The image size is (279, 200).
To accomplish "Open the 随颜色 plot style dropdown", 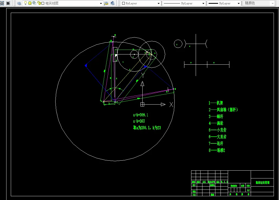I will coord(273,4).
